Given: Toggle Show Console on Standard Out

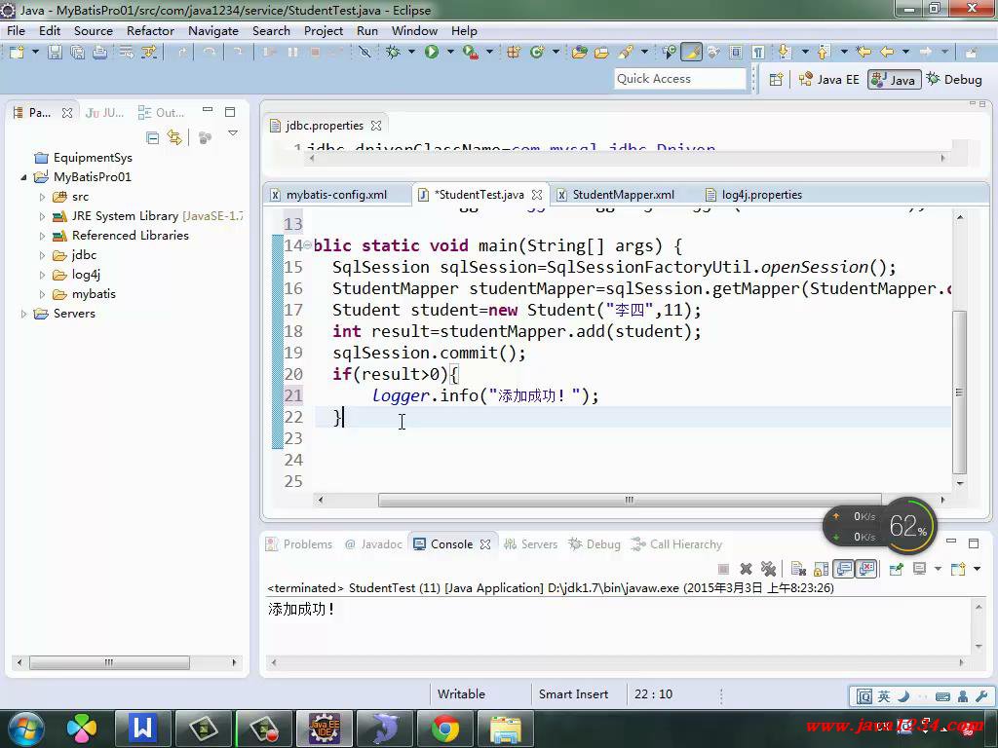Looking at the screenshot, I should coord(844,569).
